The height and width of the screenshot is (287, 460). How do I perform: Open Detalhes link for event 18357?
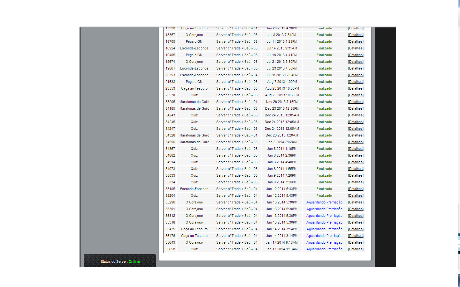[356, 35]
